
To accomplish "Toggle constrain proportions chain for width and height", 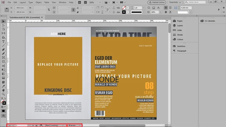I will point(49,10).
